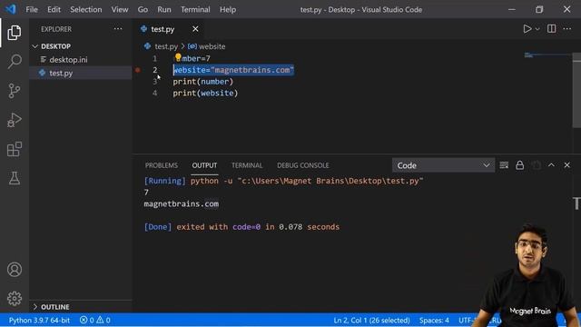Switch to the DEBUG CONSOLE tab

tap(302, 165)
